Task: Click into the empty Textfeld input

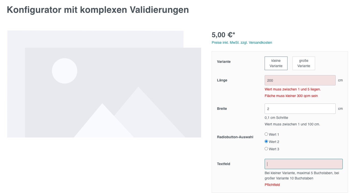Action: (304, 164)
